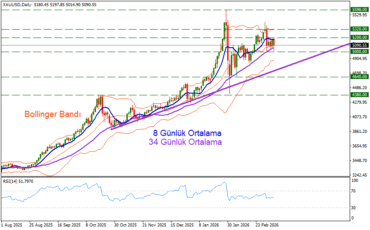Click the 23 Feb 2026 date marker
This screenshot has height=230, width=370.
[x=267, y=225]
